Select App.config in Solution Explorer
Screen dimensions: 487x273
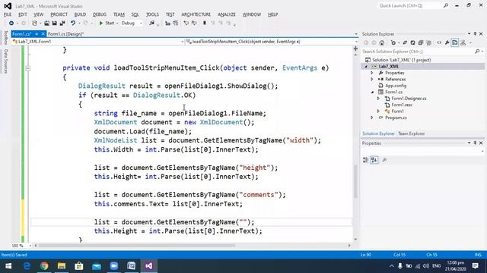[396, 86]
